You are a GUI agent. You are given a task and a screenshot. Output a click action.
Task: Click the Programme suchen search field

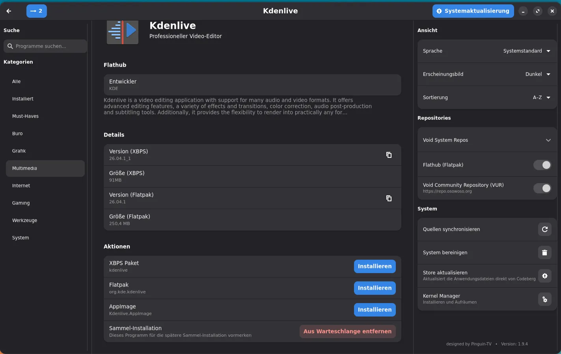pos(45,46)
